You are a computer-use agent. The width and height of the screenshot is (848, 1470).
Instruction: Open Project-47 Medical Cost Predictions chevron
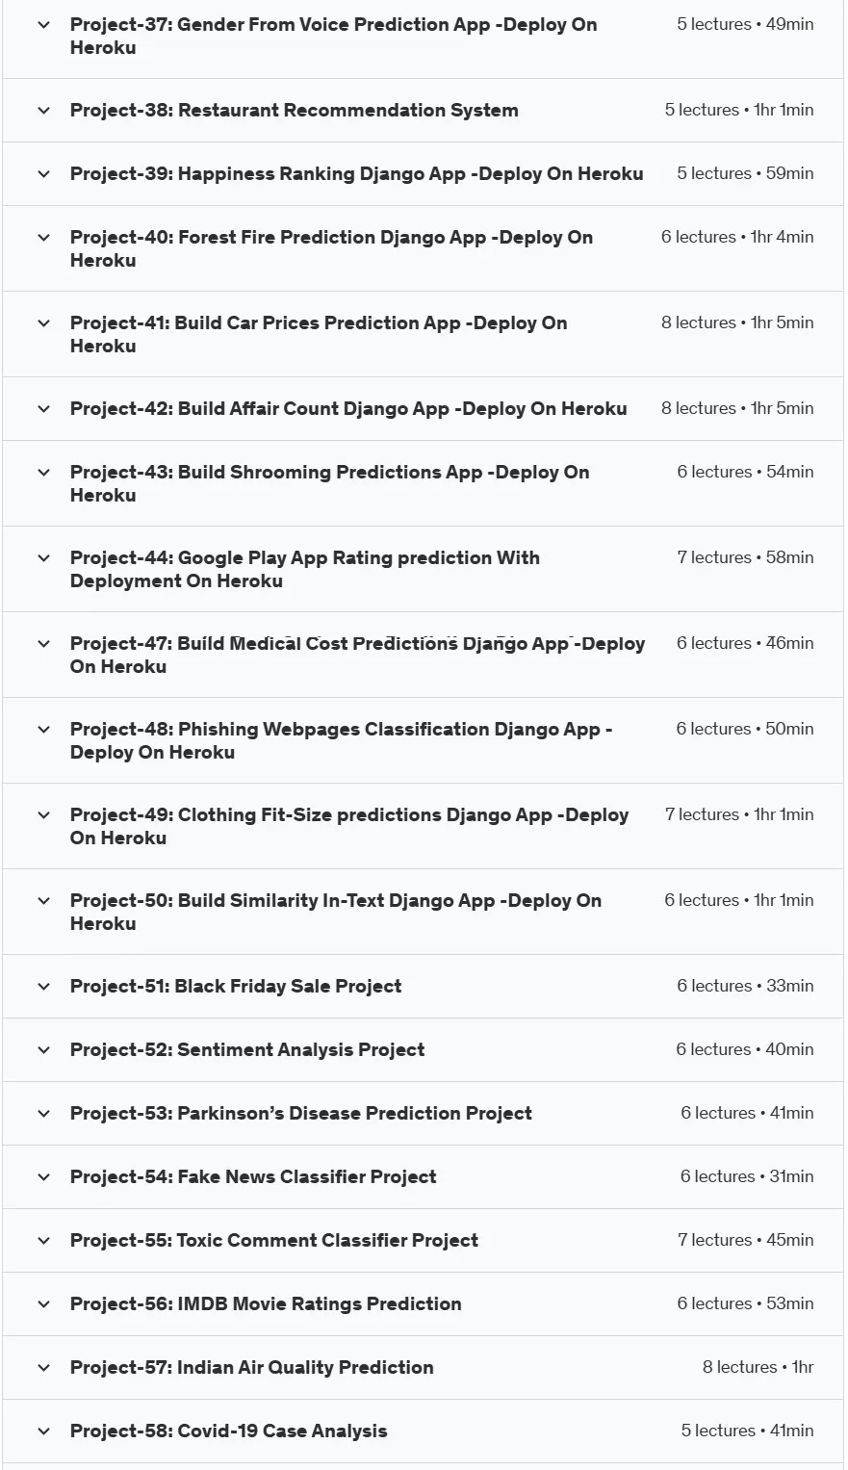(x=43, y=644)
